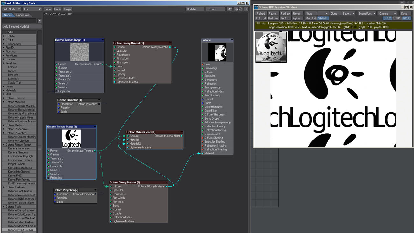
Task: Open the Edit dropdown menu
Action: pyautogui.click(x=32, y=9)
